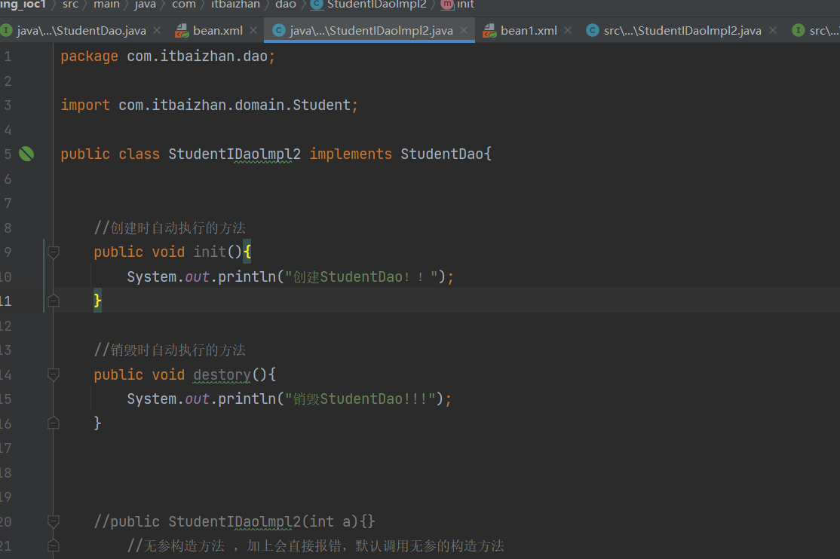840x559 pixels.
Task: Click the init breadcrumb segment
Action: click(465, 5)
